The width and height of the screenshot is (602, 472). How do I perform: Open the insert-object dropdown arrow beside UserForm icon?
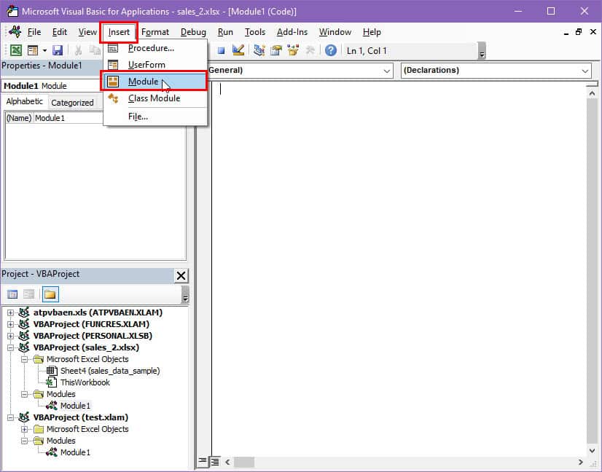(44, 50)
